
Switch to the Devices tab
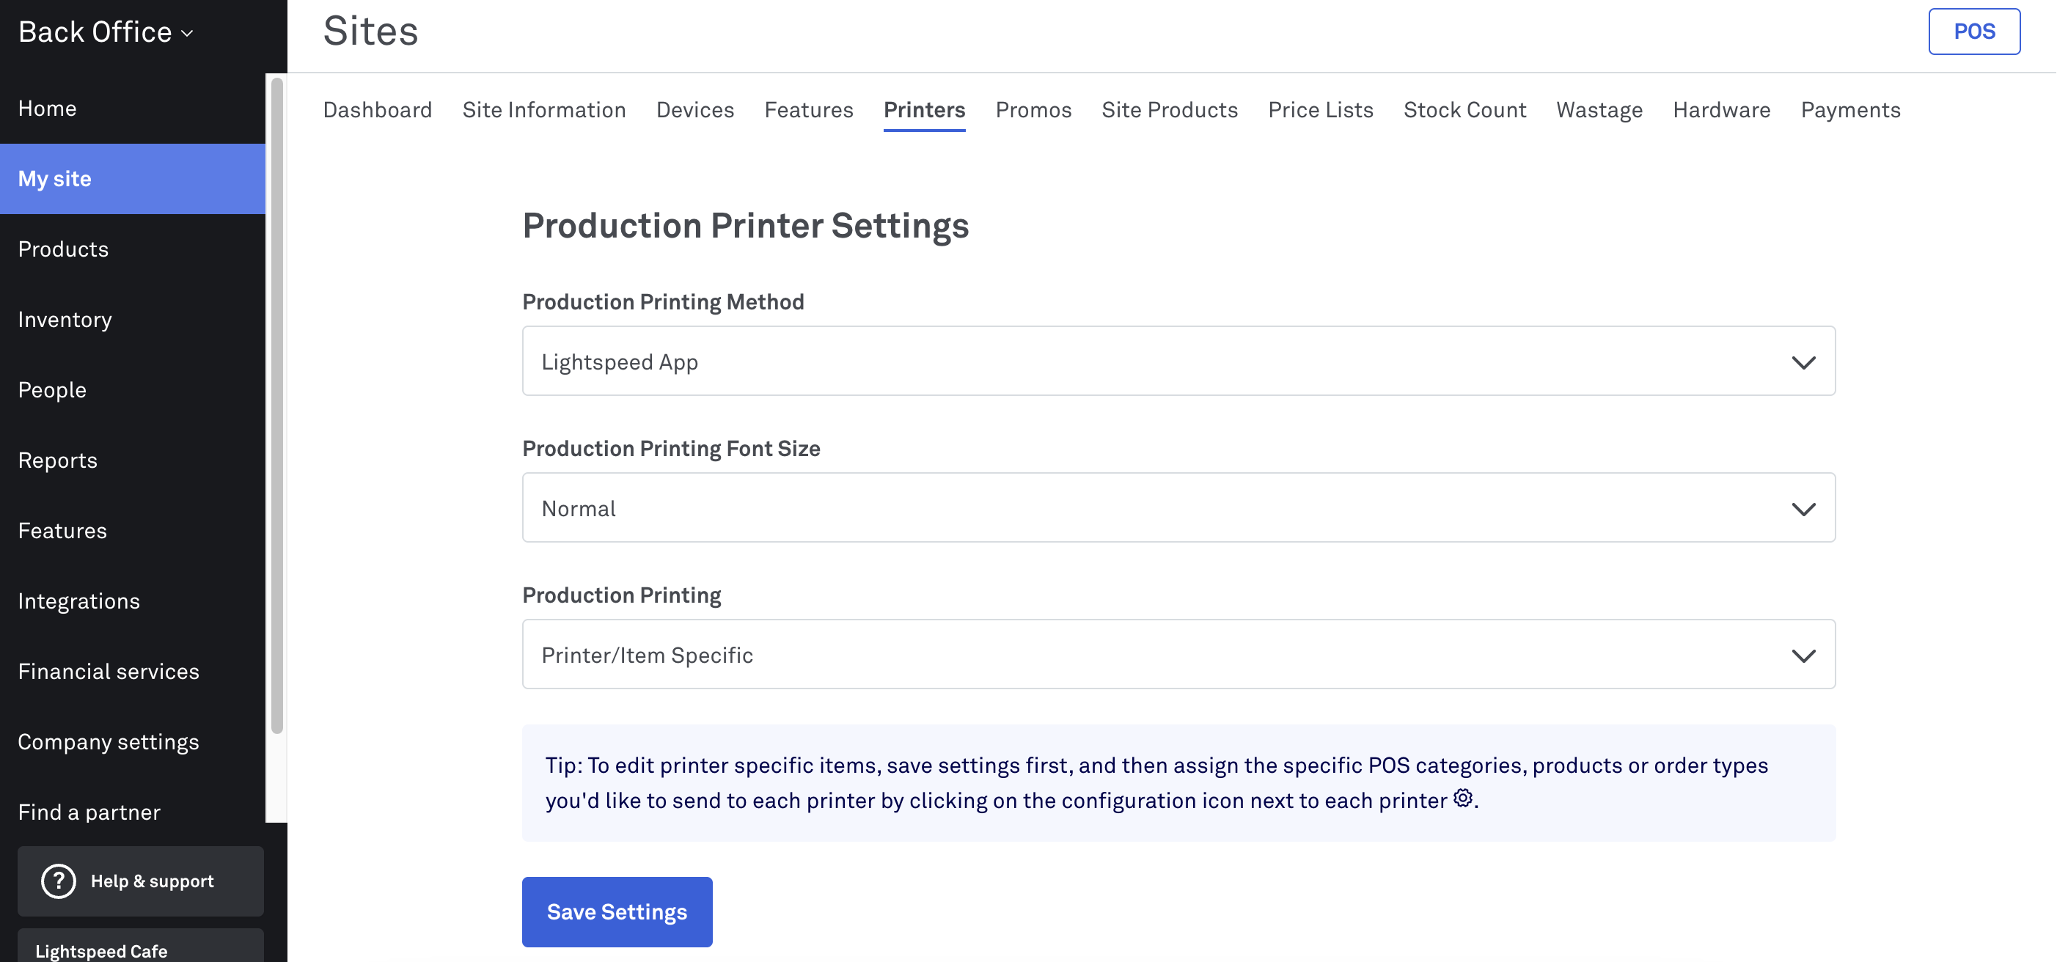click(695, 110)
